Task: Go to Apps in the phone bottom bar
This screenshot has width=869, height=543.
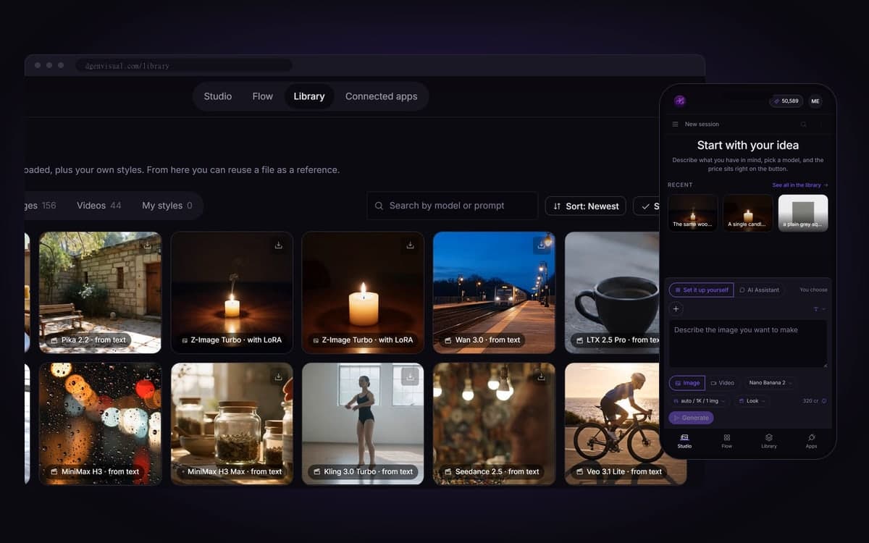Action: point(811,442)
